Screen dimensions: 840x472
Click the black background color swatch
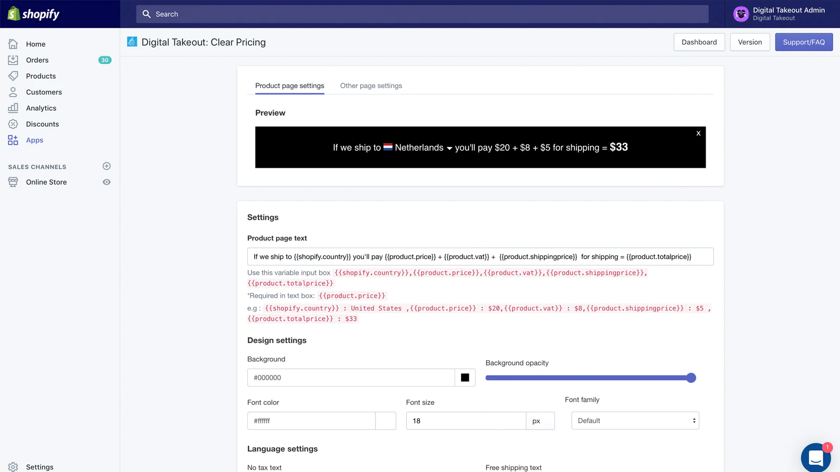pyautogui.click(x=465, y=378)
